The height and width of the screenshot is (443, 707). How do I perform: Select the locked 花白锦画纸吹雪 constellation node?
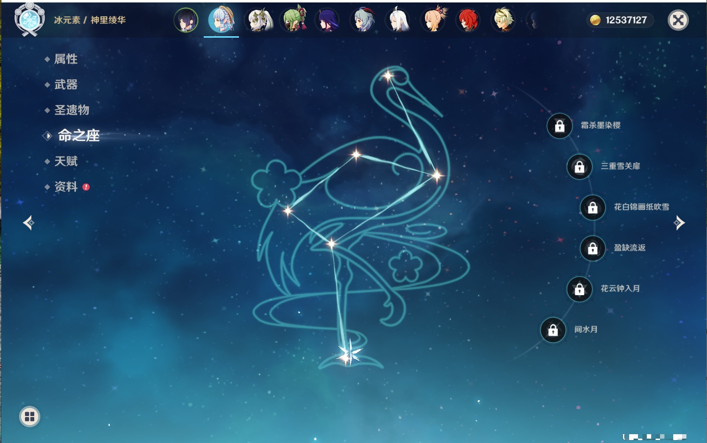592,208
